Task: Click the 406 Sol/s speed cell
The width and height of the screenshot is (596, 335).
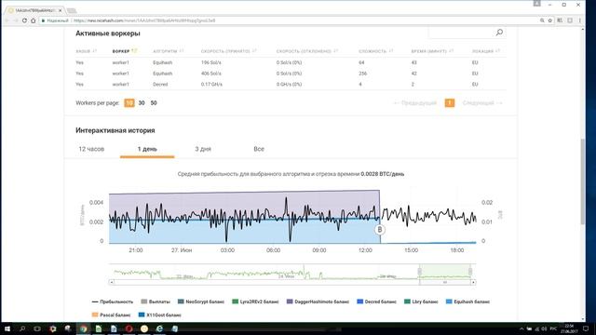Action: tap(211, 74)
